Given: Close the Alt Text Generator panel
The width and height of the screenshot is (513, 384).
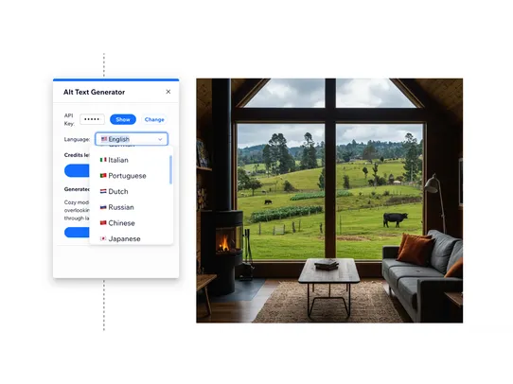Looking at the screenshot, I should pos(168,92).
